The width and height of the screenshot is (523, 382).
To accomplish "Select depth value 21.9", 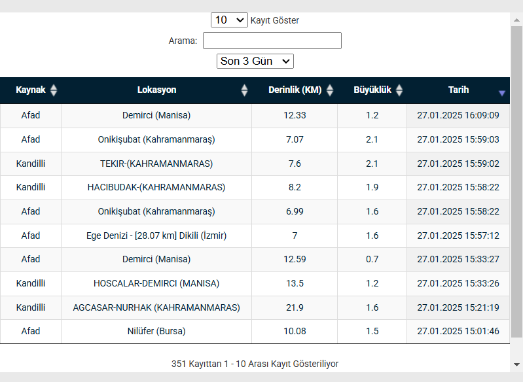I will pos(295,307).
